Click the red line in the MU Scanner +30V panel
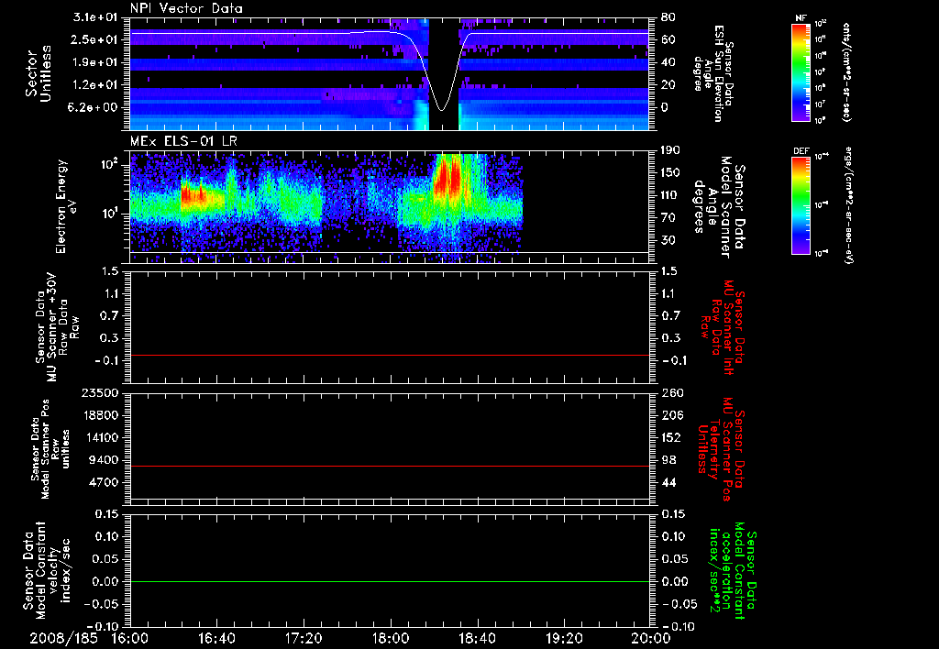The height and width of the screenshot is (649, 939). 389,355
